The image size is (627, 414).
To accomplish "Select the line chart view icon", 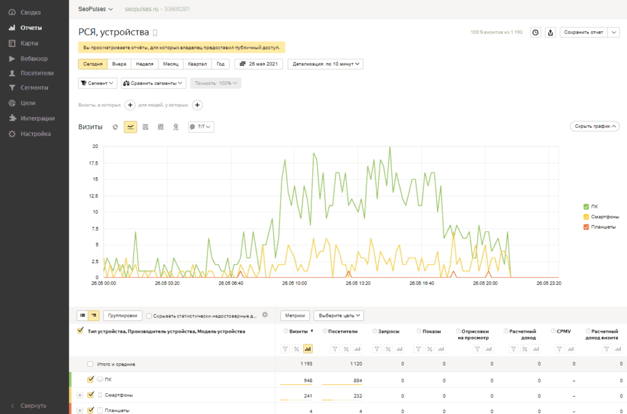I will [x=130, y=127].
